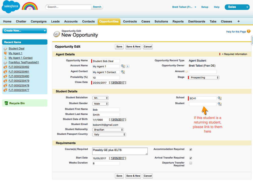The width and height of the screenshot is (253, 182).
Task: Uncheck the Accommodation Required checkbox
Action: coord(191,149)
